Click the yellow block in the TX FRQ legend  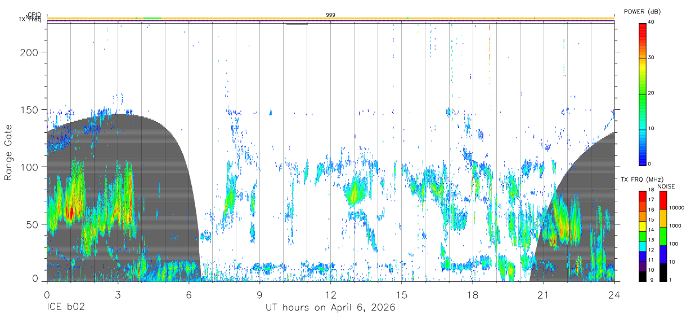click(x=643, y=225)
